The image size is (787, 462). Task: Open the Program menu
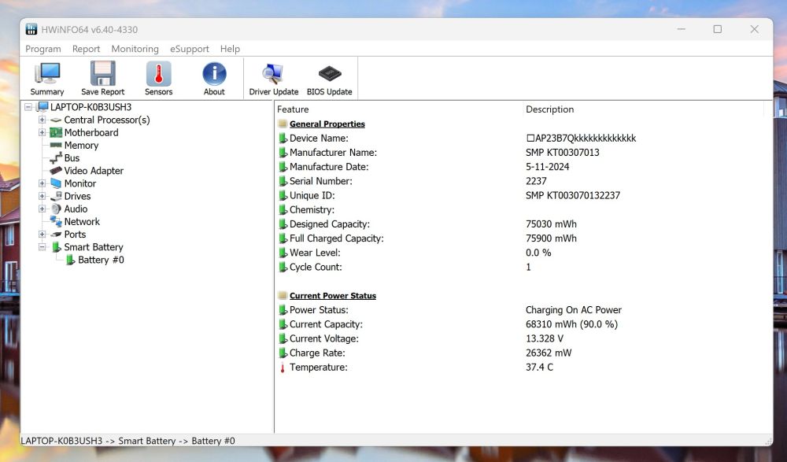[x=43, y=49]
